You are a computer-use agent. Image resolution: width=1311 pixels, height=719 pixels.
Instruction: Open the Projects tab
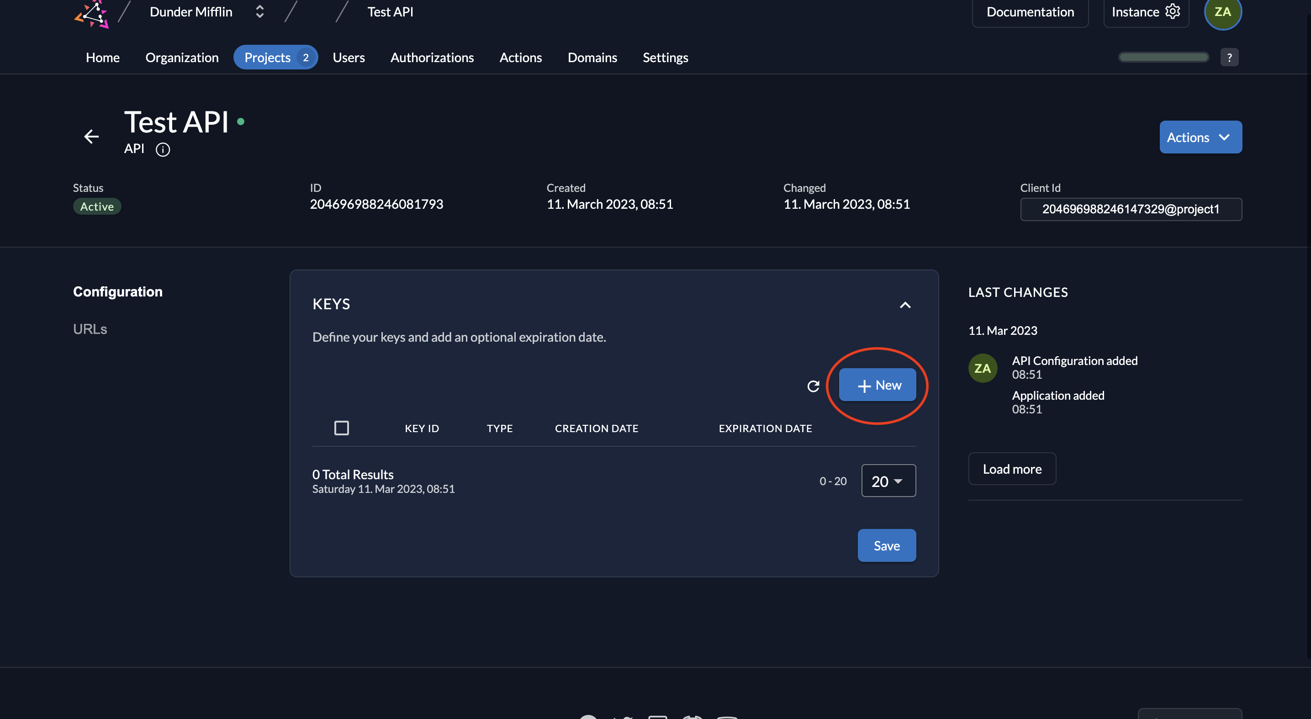(x=266, y=57)
